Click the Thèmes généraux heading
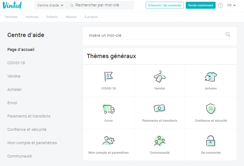The width and height of the screenshot is (244, 166). (111, 56)
